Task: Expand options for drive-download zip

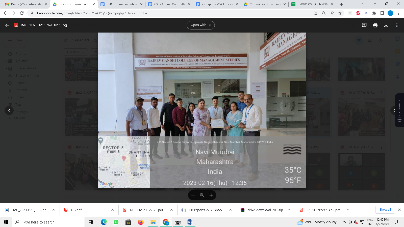Action: (289, 210)
